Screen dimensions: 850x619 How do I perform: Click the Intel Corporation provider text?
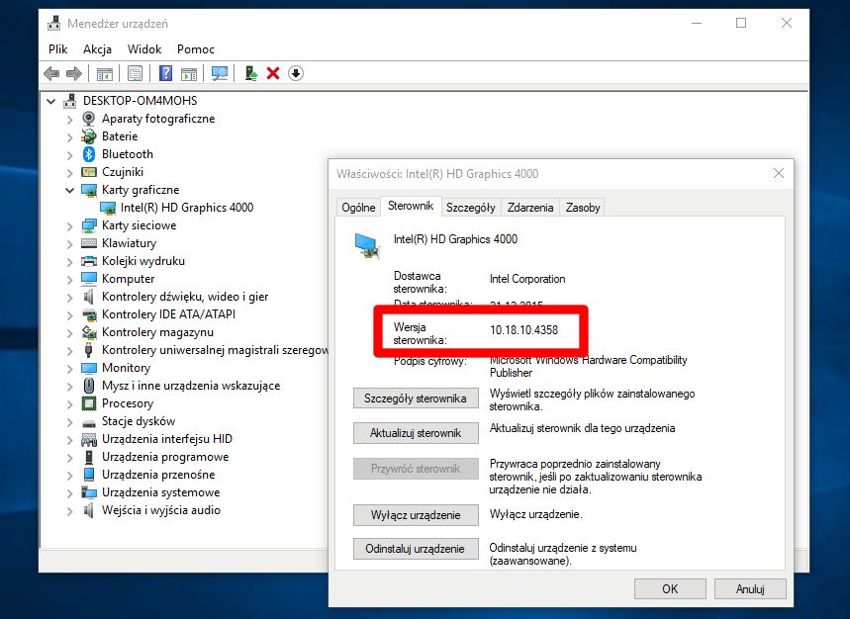click(x=527, y=279)
